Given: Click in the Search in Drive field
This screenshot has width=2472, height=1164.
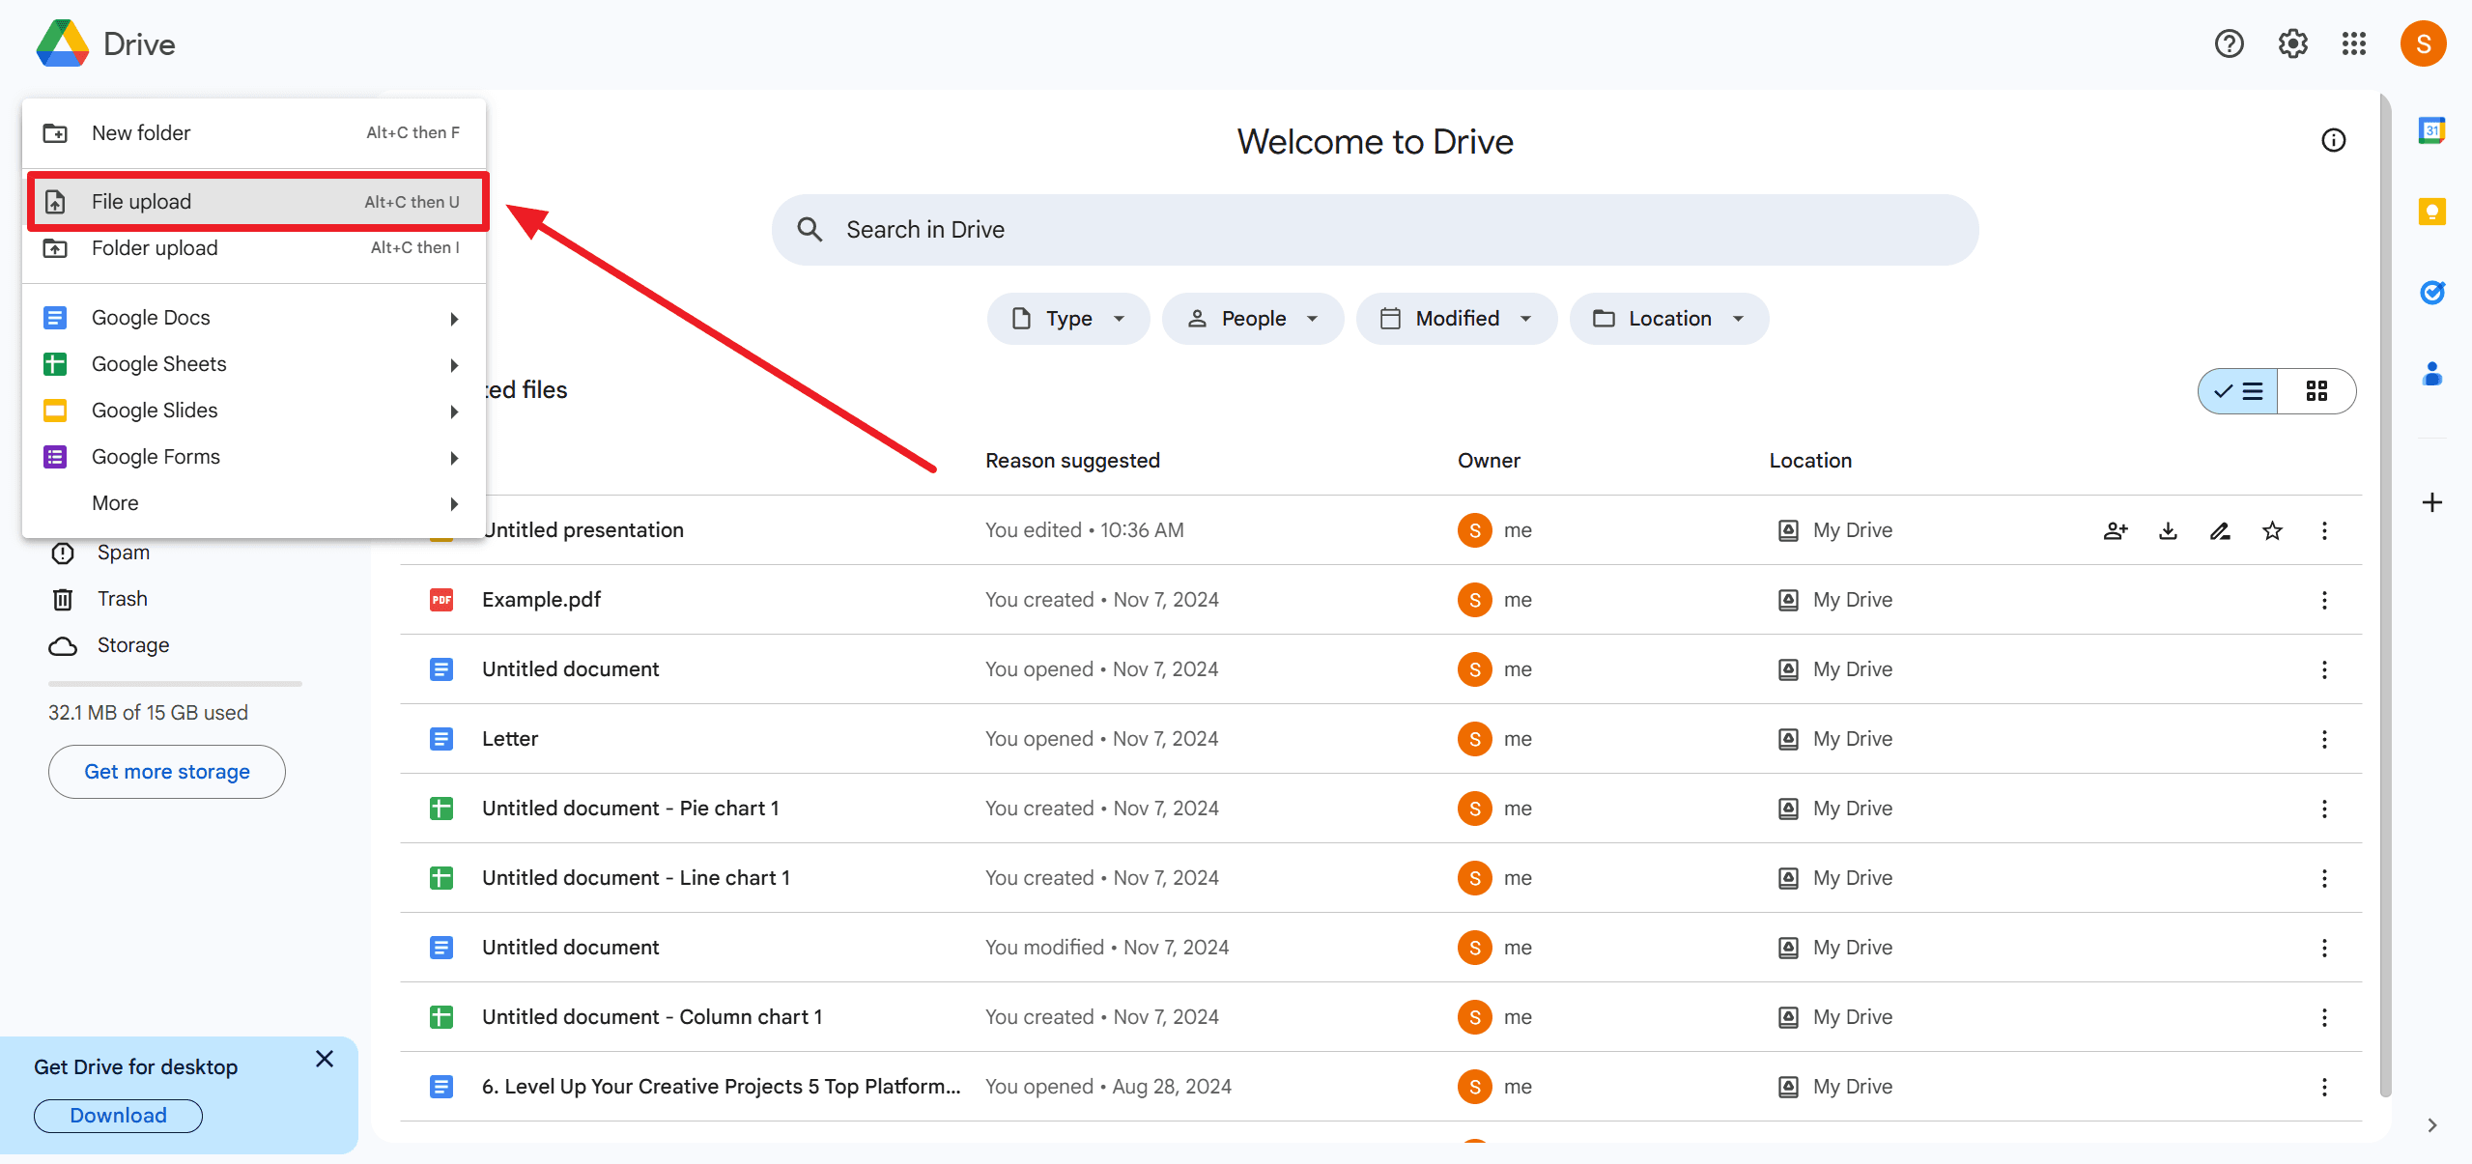Looking at the screenshot, I should (1375, 230).
